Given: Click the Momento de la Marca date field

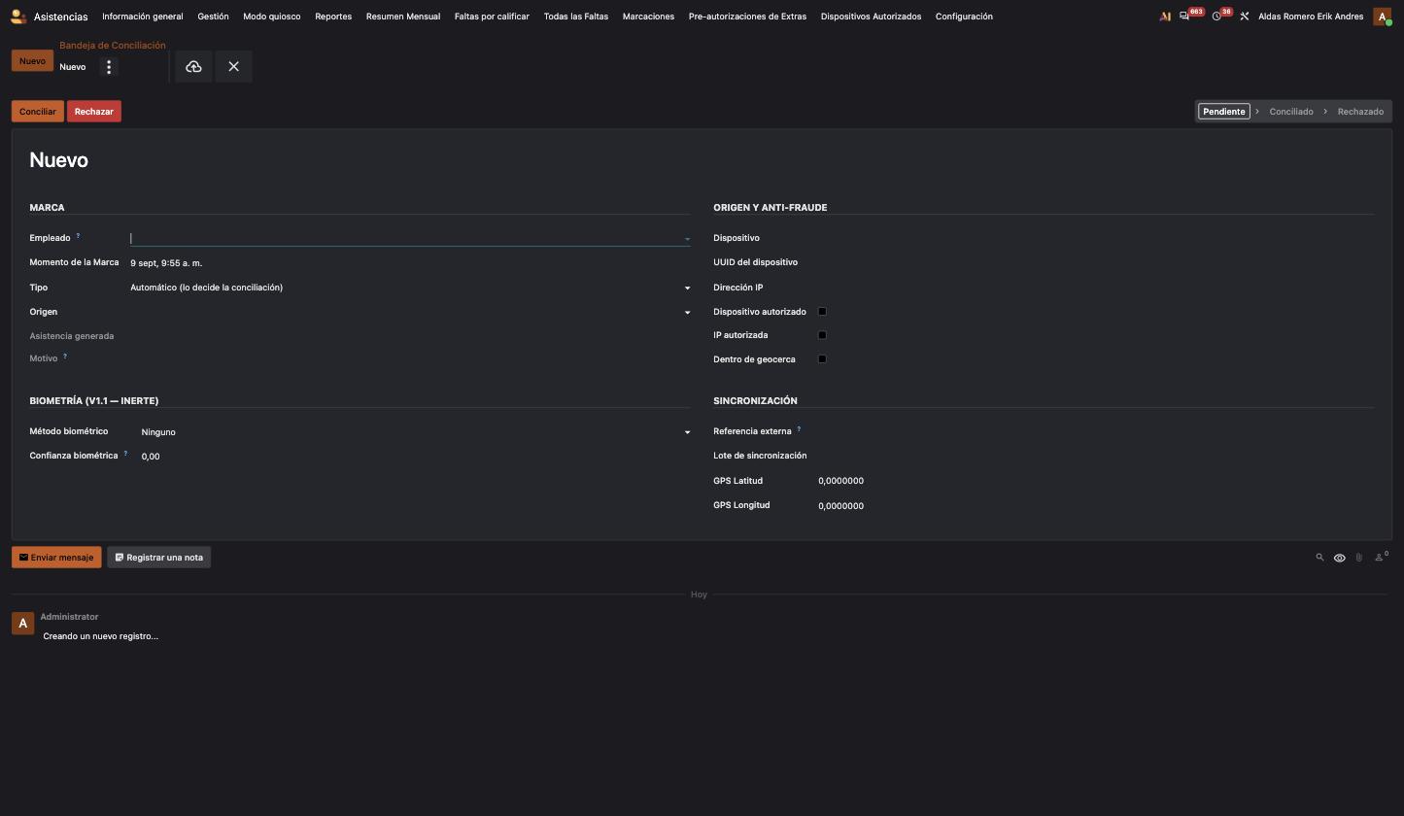Looking at the screenshot, I should click(x=410, y=263).
